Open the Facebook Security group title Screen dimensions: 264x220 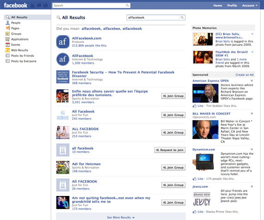[123, 74]
